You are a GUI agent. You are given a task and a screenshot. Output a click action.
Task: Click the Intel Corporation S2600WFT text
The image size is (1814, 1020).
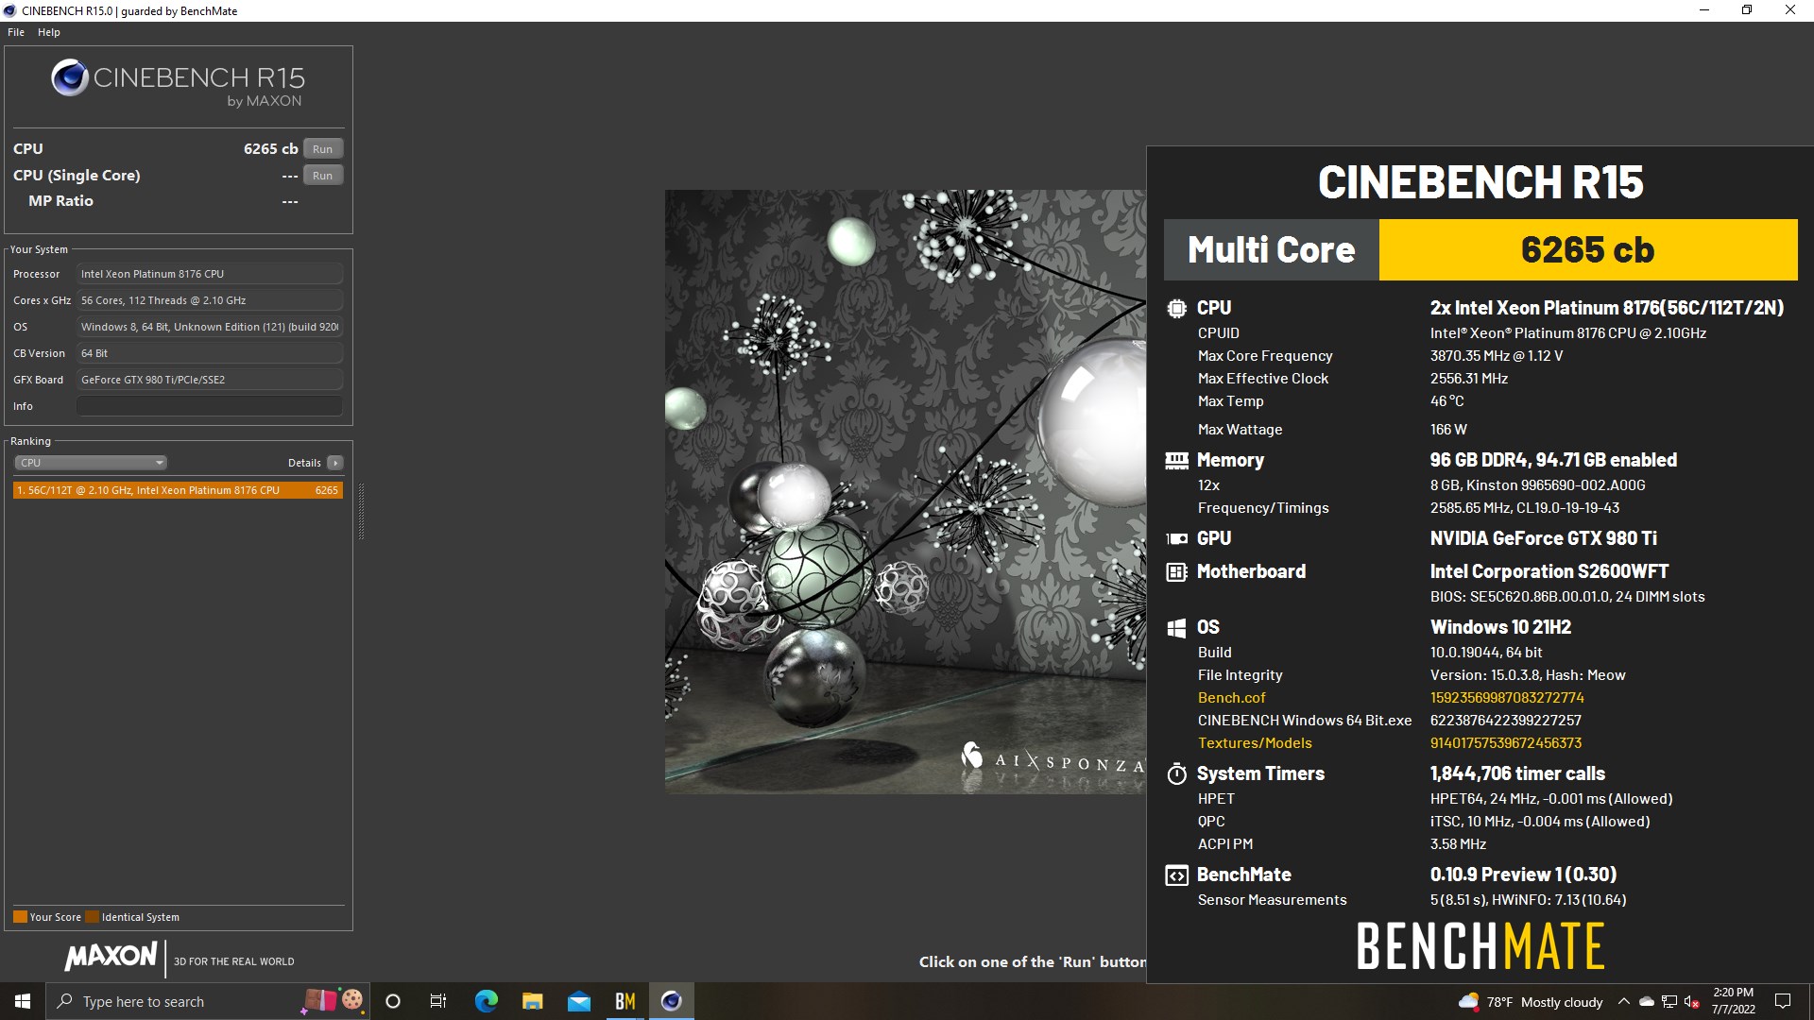pos(1549,571)
